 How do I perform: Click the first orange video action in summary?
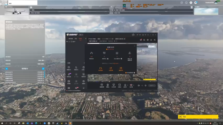point(101,69)
